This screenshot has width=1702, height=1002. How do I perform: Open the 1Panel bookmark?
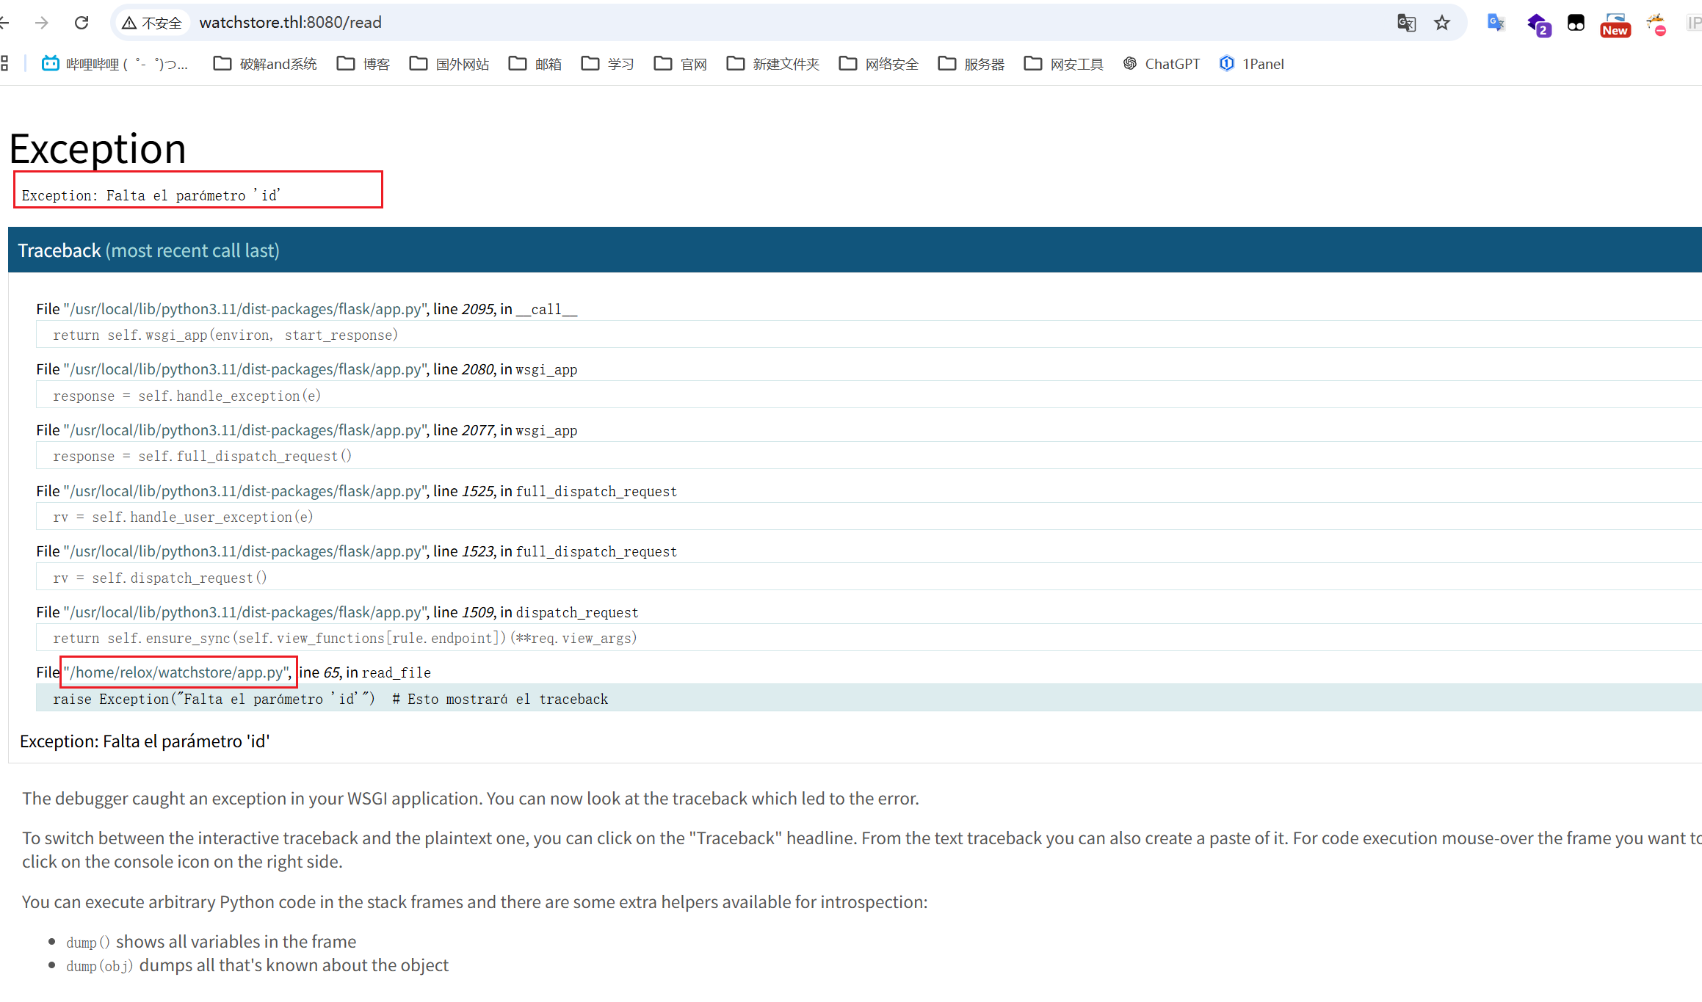[1252, 64]
